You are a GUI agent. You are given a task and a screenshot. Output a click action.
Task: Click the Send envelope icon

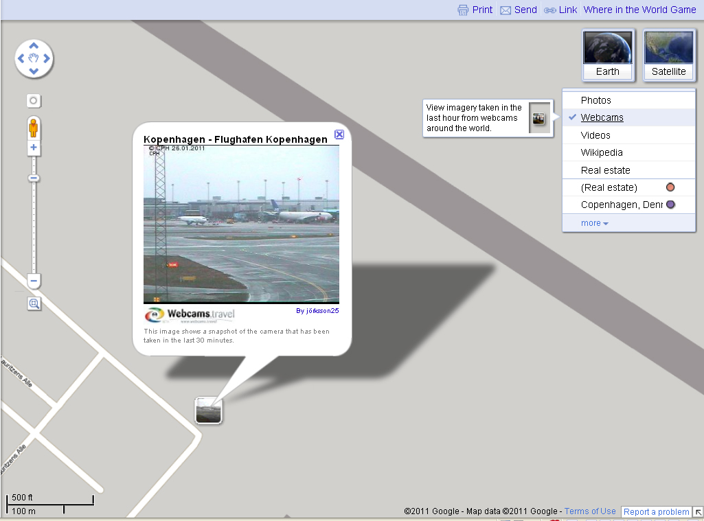pyautogui.click(x=506, y=10)
